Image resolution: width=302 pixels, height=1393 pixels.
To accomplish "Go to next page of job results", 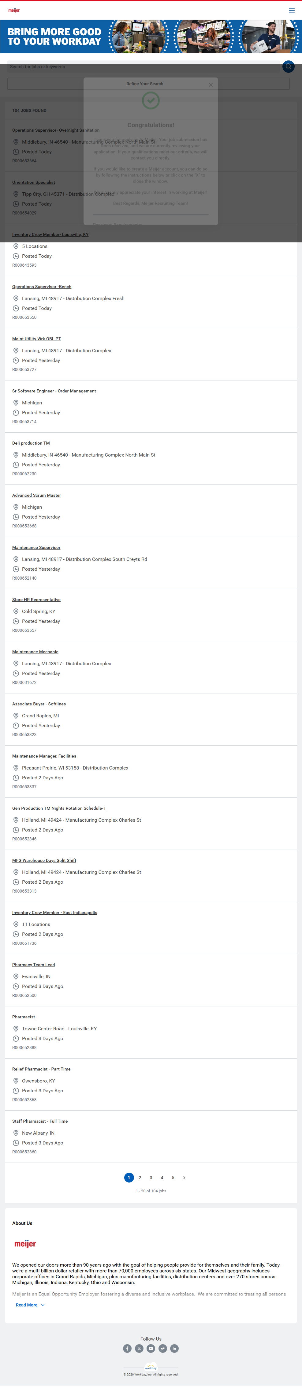I will point(184,1177).
